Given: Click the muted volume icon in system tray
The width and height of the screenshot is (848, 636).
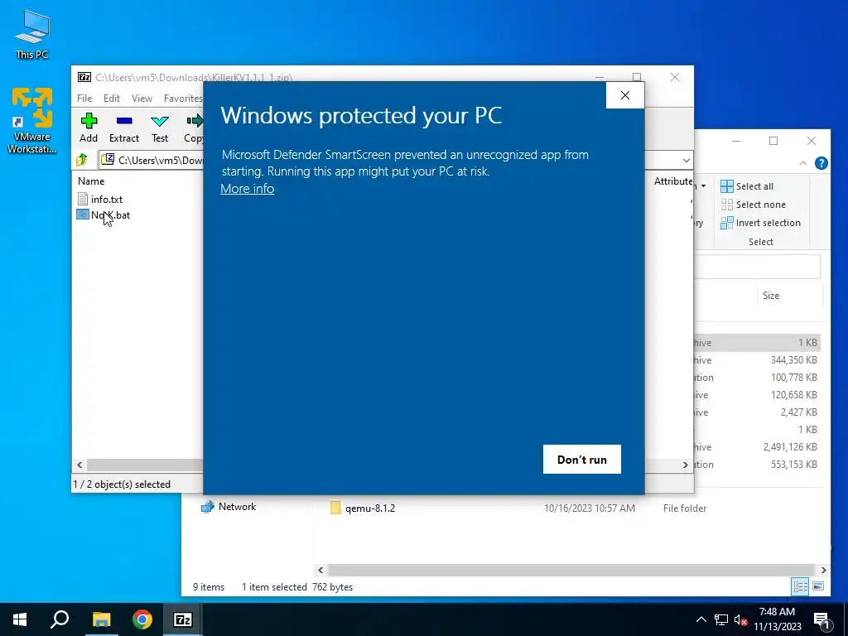Looking at the screenshot, I should 740,619.
